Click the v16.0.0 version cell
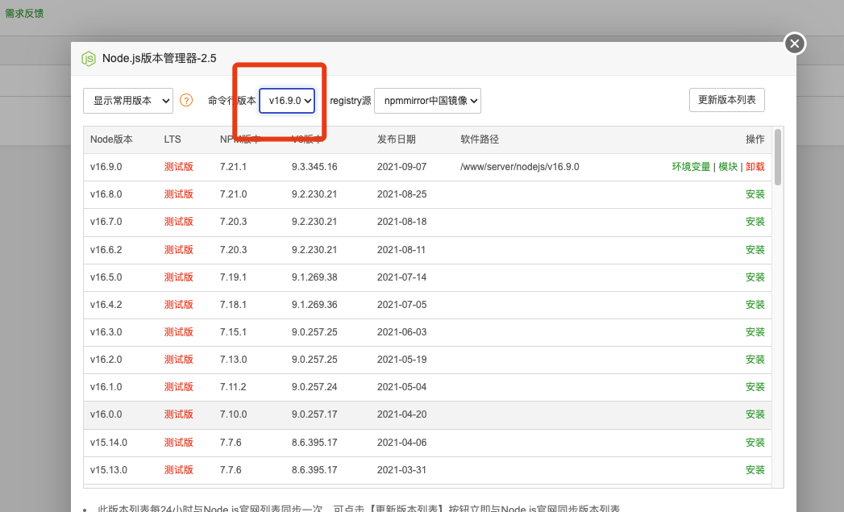 pyautogui.click(x=106, y=414)
